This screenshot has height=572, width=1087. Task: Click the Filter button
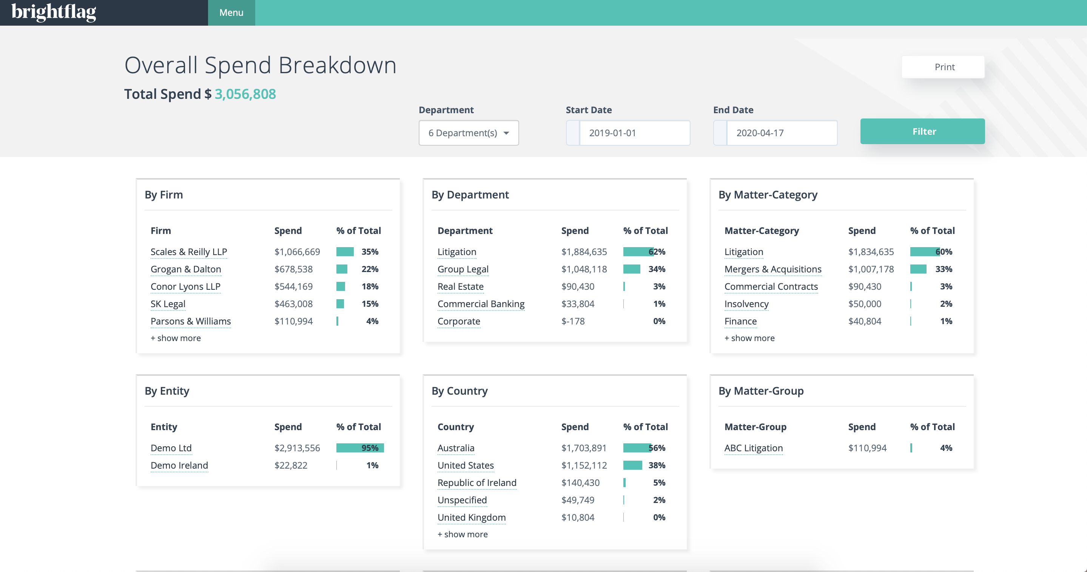click(922, 131)
